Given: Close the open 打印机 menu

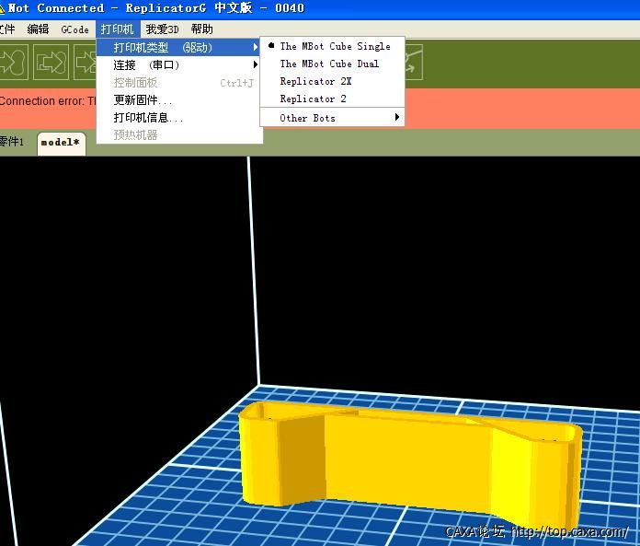Looking at the screenshot, I should point(117,29).
